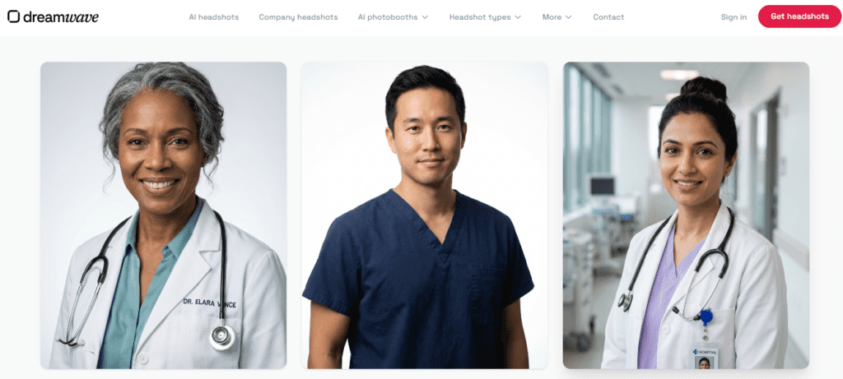
Task: Go to Company headshots
Action: (x=298, y=17)
